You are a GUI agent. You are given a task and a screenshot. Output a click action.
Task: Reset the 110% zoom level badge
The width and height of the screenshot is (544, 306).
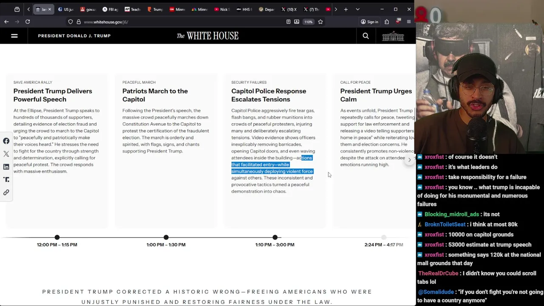309,22
